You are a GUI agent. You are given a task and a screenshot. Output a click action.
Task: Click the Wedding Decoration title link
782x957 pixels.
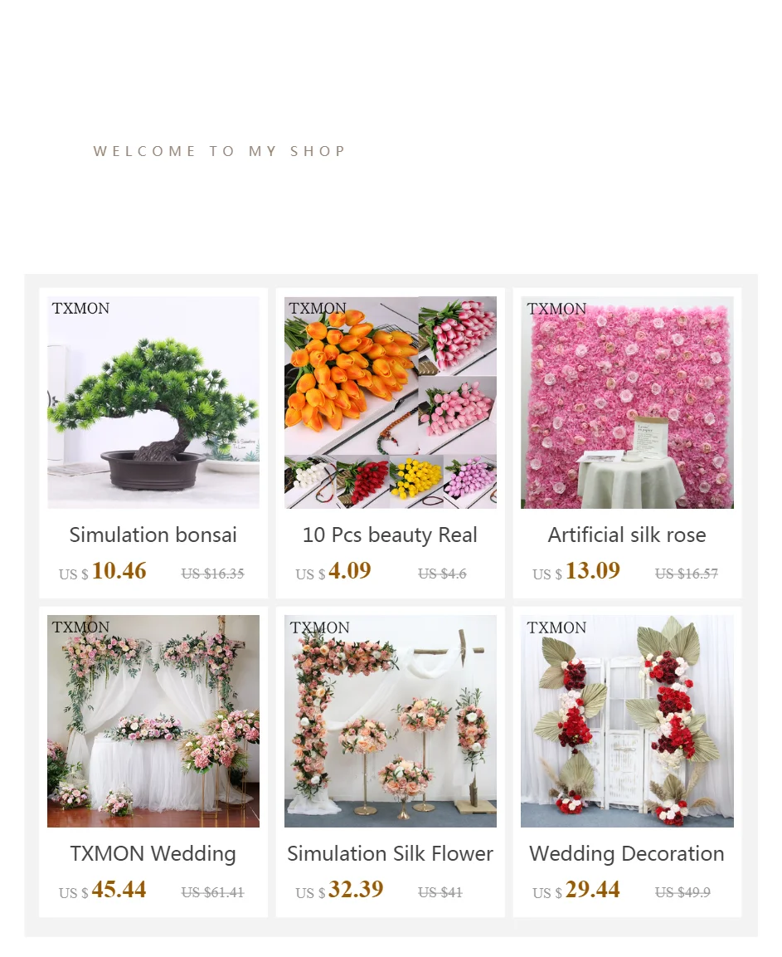coord(627,854)
